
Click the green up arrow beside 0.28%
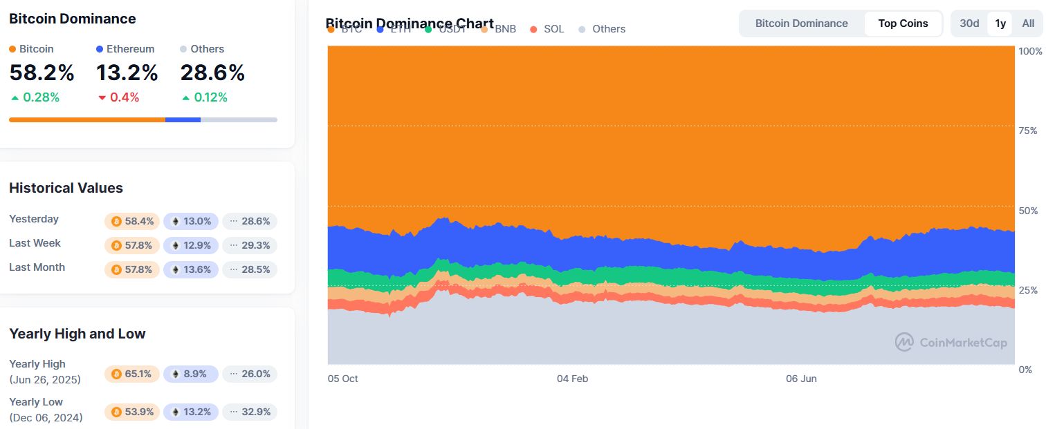click(x=15, y=98)
